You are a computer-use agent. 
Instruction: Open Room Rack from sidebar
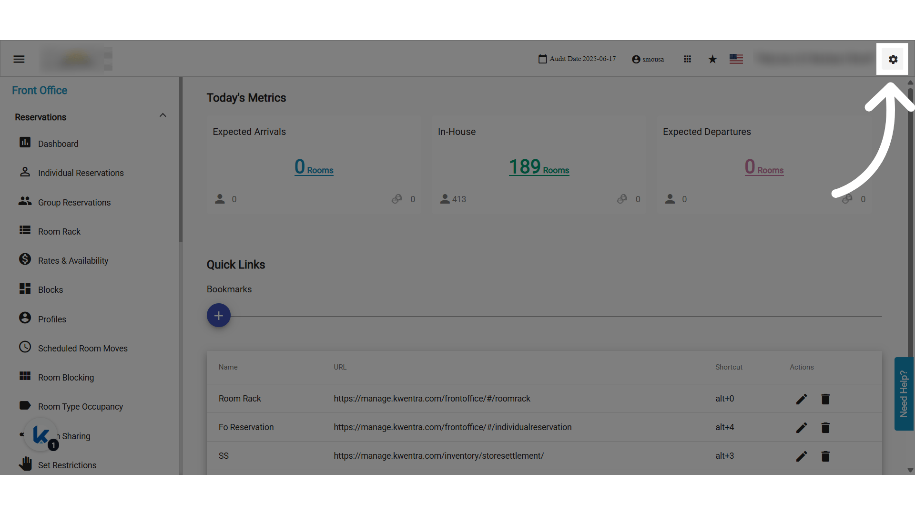[x=59, y=231]
